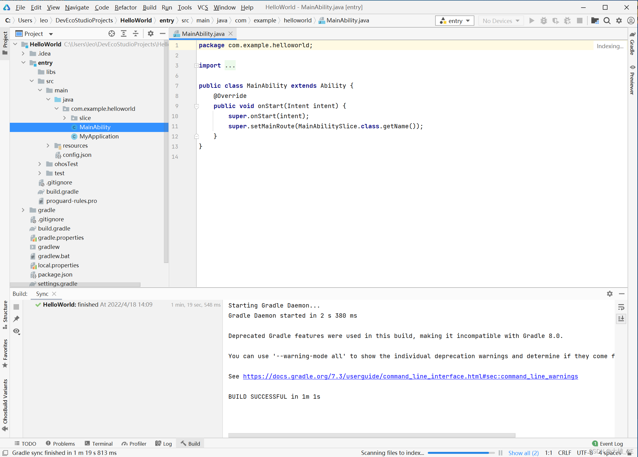
Task: Open the Problems tool window
Action: (x=60, y=443)
